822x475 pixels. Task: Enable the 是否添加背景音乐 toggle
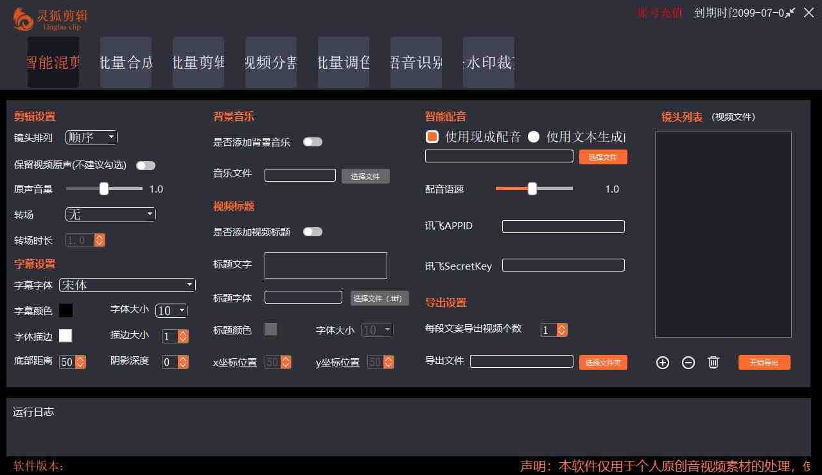(313, 141)
